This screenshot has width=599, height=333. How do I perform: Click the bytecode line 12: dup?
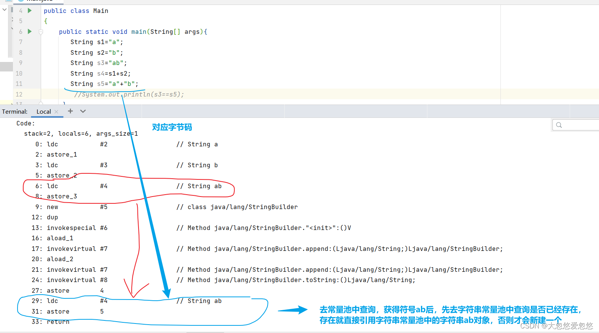(45, 217)
